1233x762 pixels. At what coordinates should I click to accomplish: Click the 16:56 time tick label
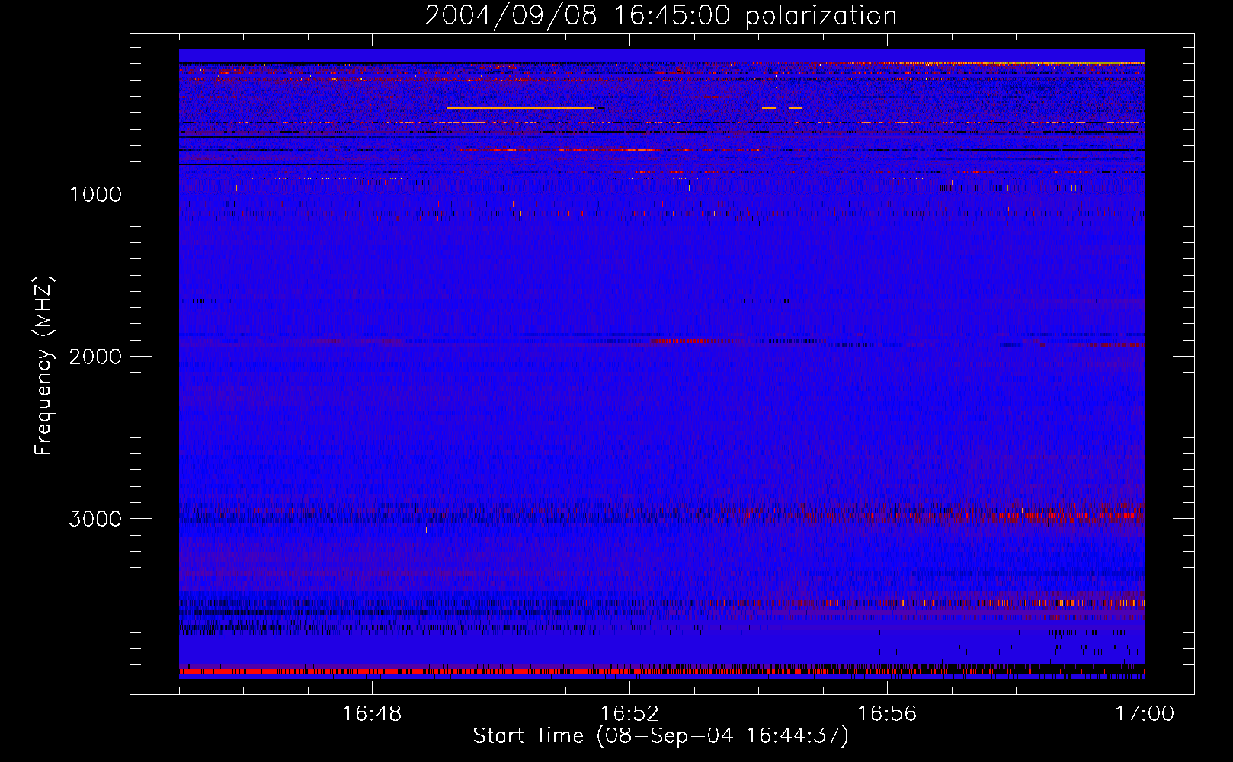point(887,714)
